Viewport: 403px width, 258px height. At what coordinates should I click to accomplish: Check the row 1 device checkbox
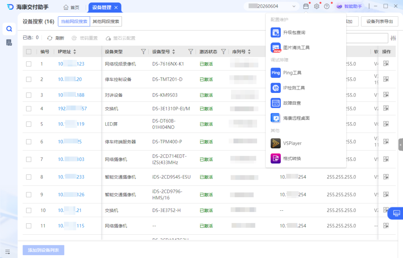[29, 64]
